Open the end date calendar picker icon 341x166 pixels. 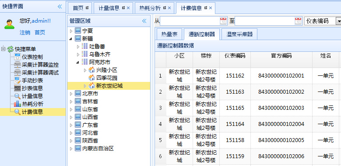pyautogui.click(x=298, y=21)
